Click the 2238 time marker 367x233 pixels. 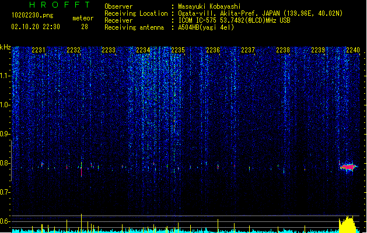[x=283, y=50]
